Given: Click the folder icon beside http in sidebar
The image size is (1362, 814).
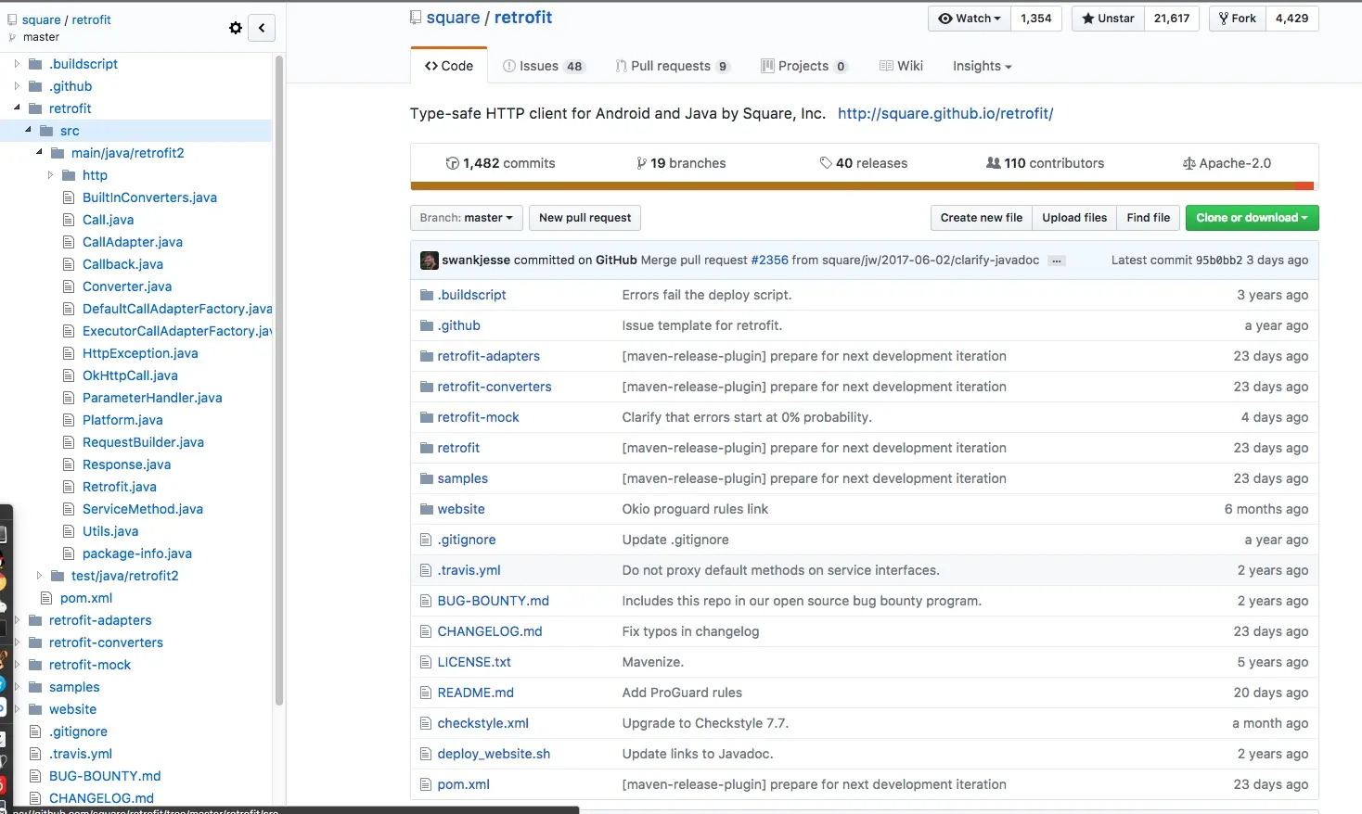Looking at the screenshot, I should pos(69,175).
